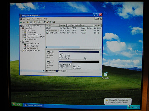
Task: Select Disk Management in the tree
Action: click(32, 48)
